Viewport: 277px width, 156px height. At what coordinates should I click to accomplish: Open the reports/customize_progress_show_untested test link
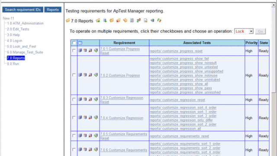(x=184, y=67)
